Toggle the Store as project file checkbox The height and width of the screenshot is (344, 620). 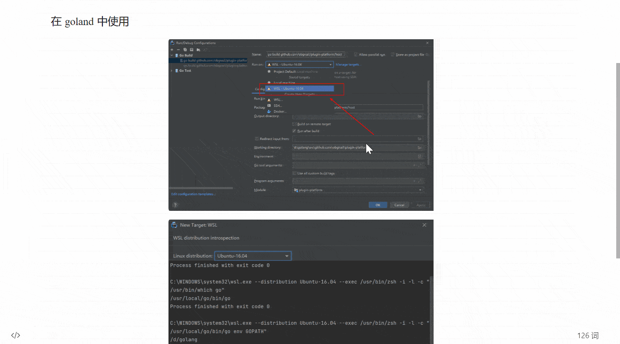click(393, 55)
